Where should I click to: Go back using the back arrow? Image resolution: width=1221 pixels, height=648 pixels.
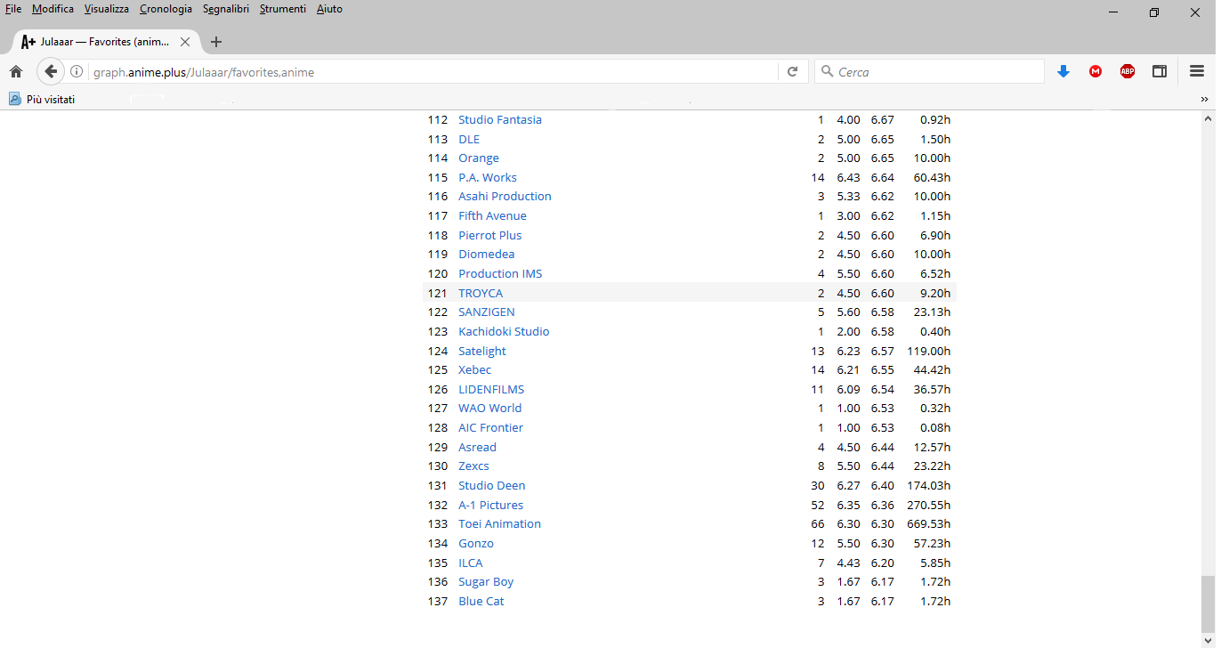(x=51, y=72)
